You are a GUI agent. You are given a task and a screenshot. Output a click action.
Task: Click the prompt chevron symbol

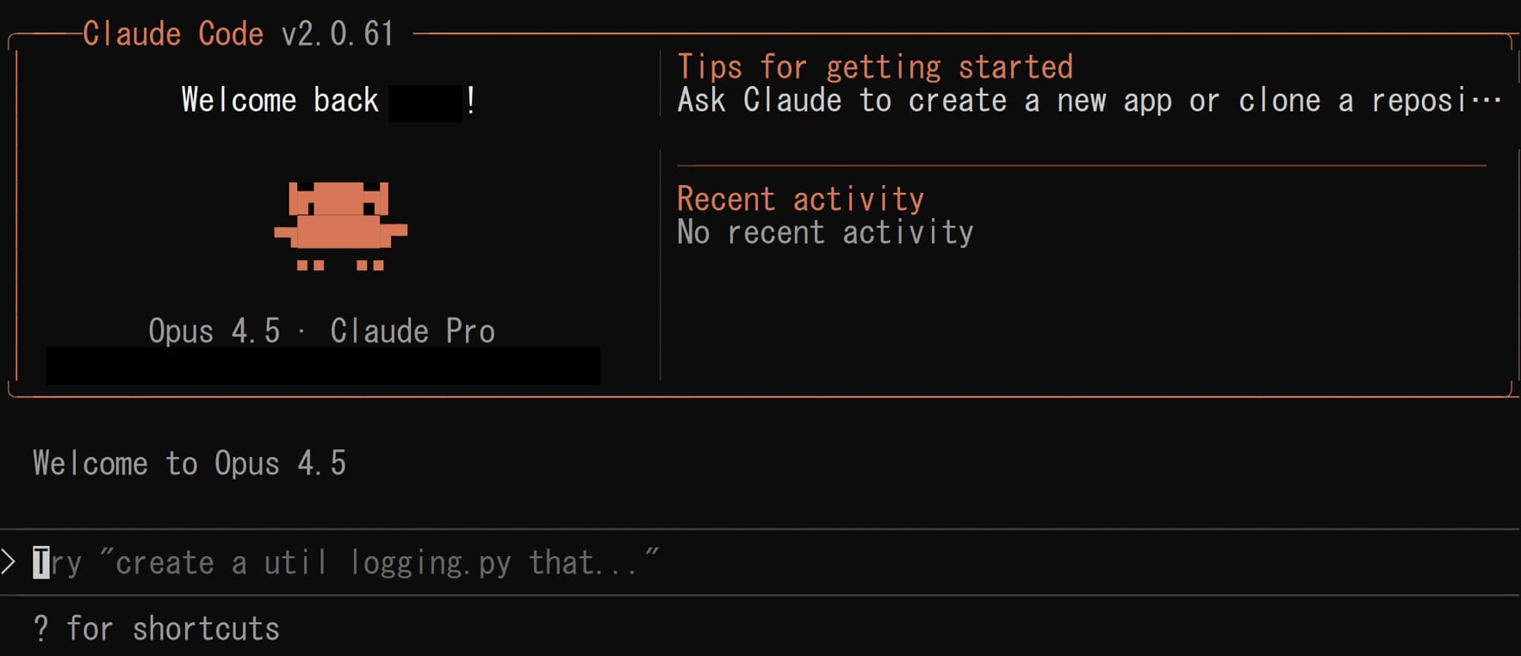(x=9, y=562)
